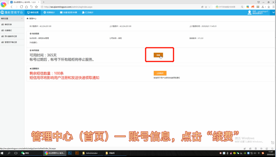This screenshot has height=157, width=276.
Task: Bookmark page with the star icon left of address
Action: pos(36,7)
